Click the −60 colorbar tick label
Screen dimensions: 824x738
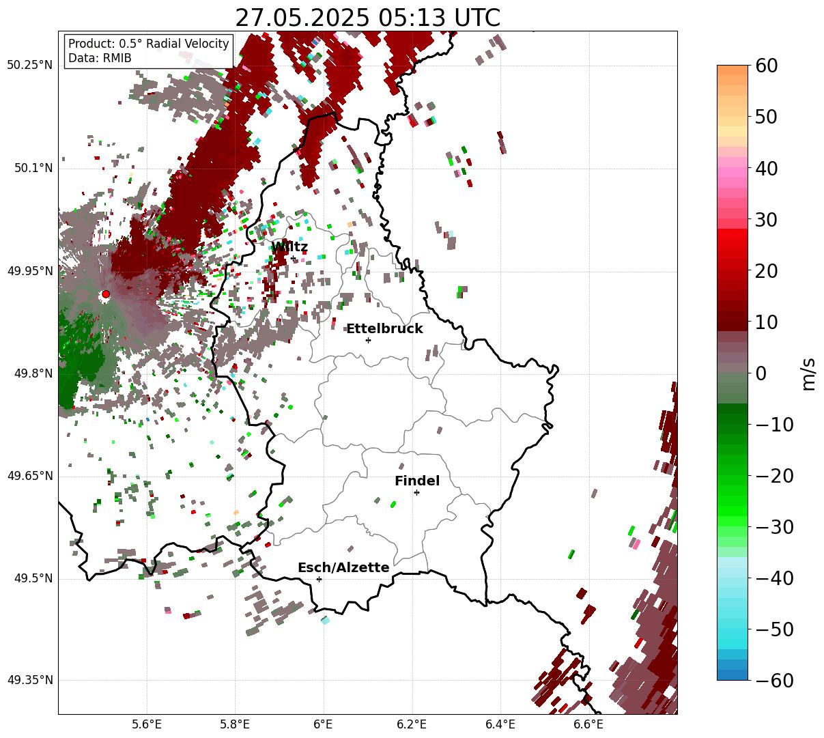tap(774, 681)
